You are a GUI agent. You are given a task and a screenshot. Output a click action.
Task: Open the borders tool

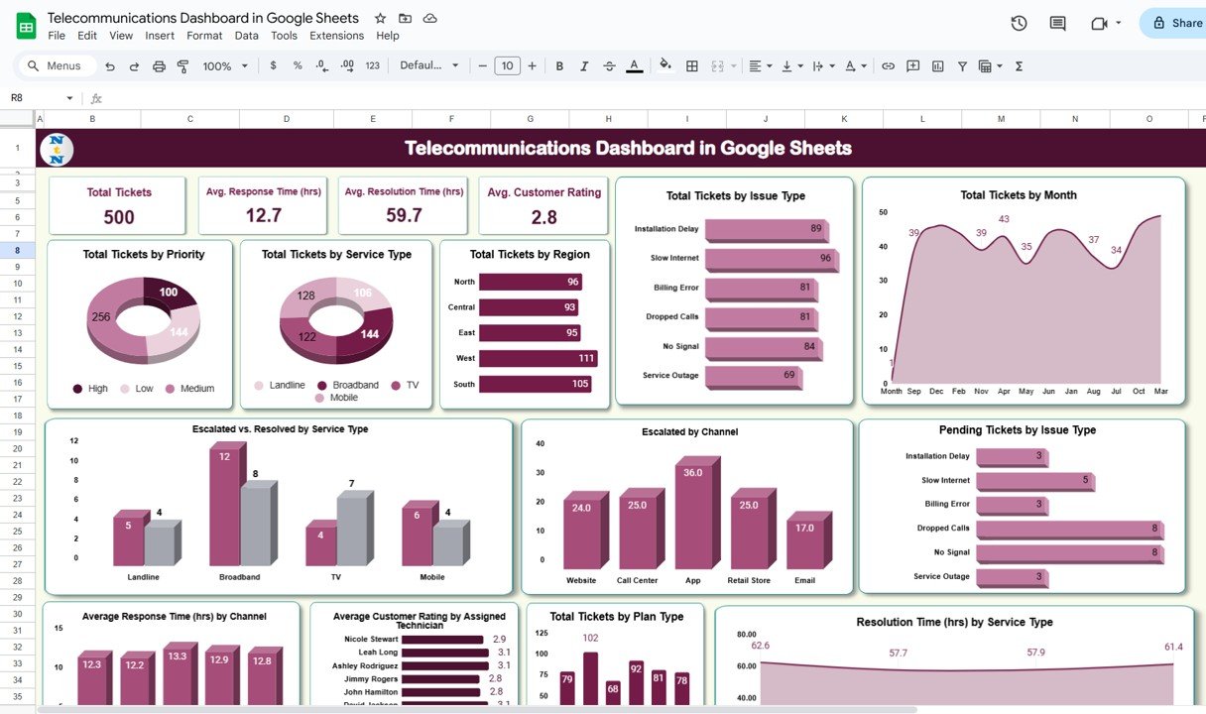(x=692, y=66)
